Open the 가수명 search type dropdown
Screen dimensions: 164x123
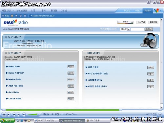(125, 29)
